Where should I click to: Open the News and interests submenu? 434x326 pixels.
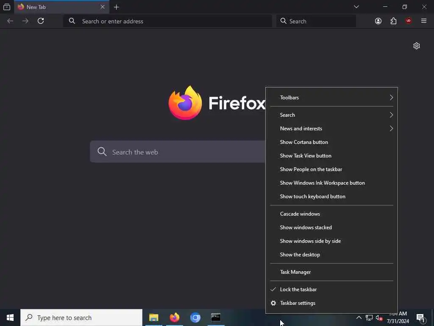(x=331, y=128)
